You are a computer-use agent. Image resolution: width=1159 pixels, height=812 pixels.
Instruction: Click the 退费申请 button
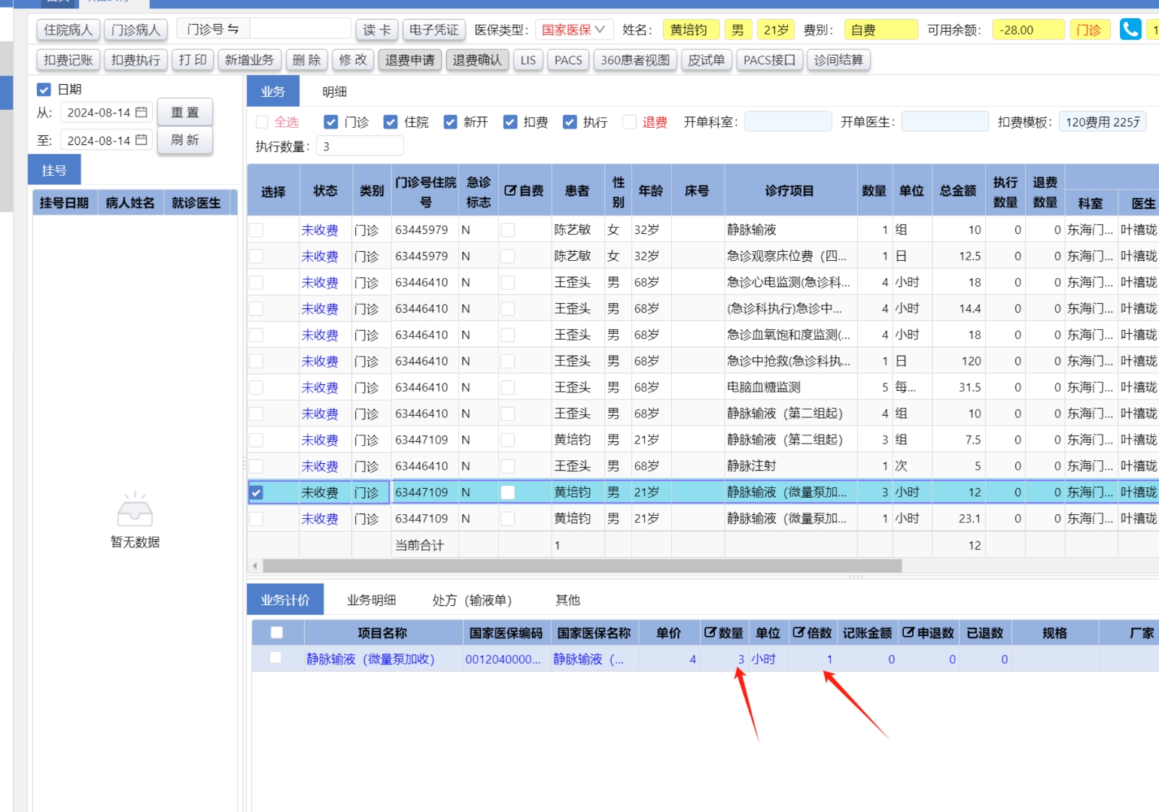(410, 59)
